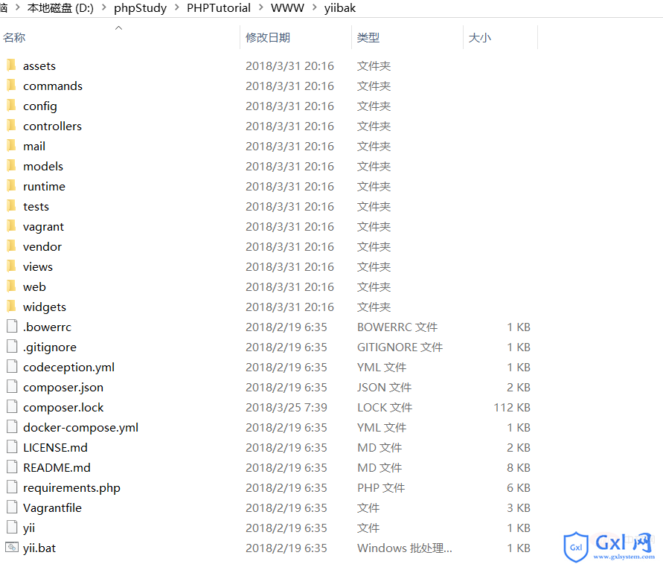Click the codeception.yml file icon
The image size is (663, 564).
pyautogui.click(x=12, y=367)
